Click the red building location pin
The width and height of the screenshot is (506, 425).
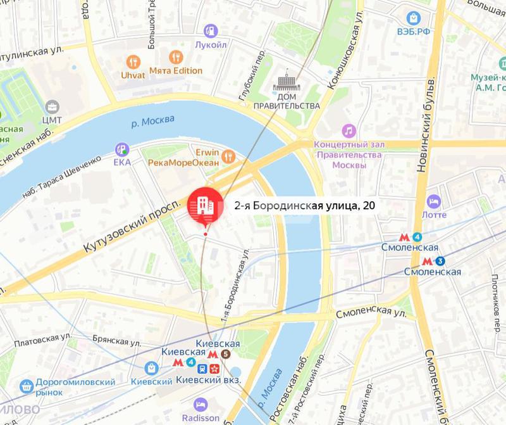click(205, 206)
